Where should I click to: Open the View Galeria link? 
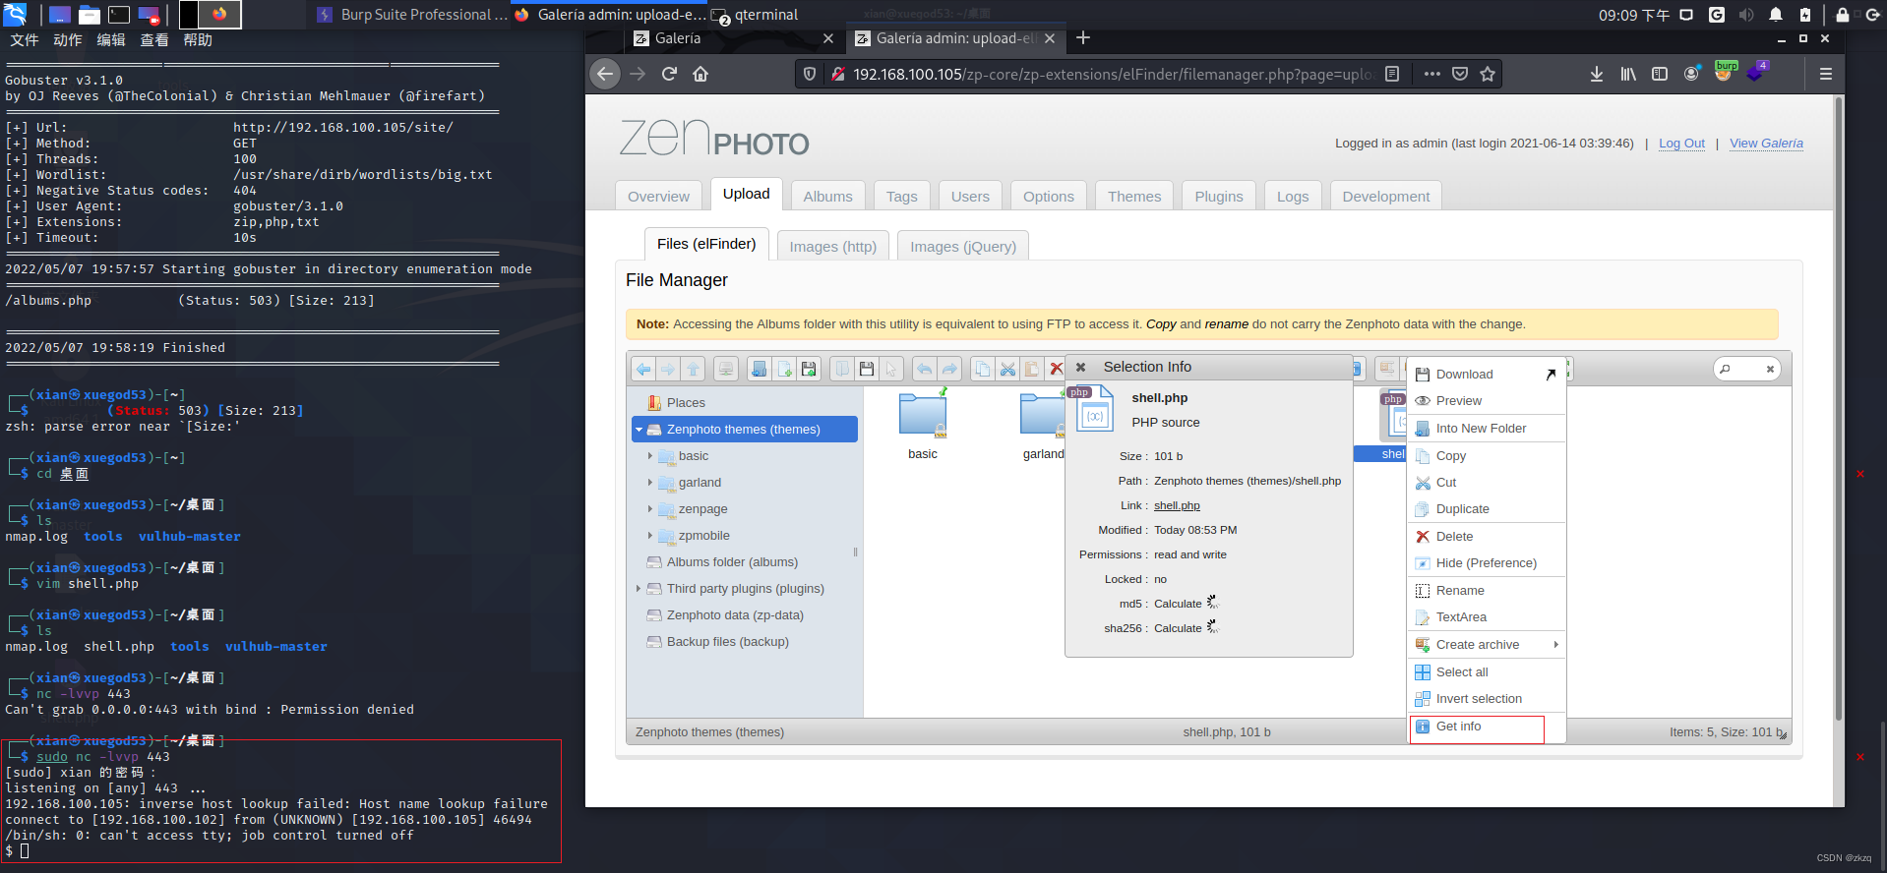click(1766, 144)
